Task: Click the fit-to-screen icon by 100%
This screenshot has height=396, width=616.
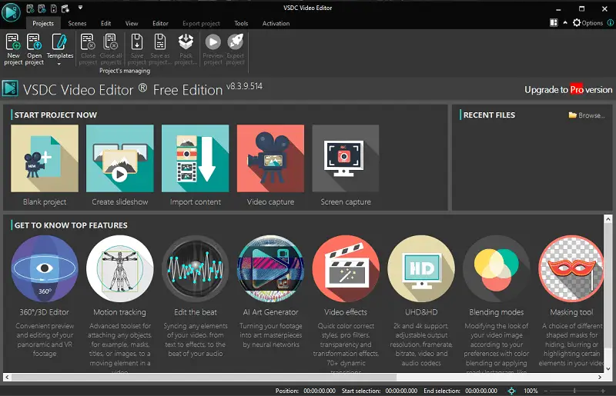Action: point(511,391)
